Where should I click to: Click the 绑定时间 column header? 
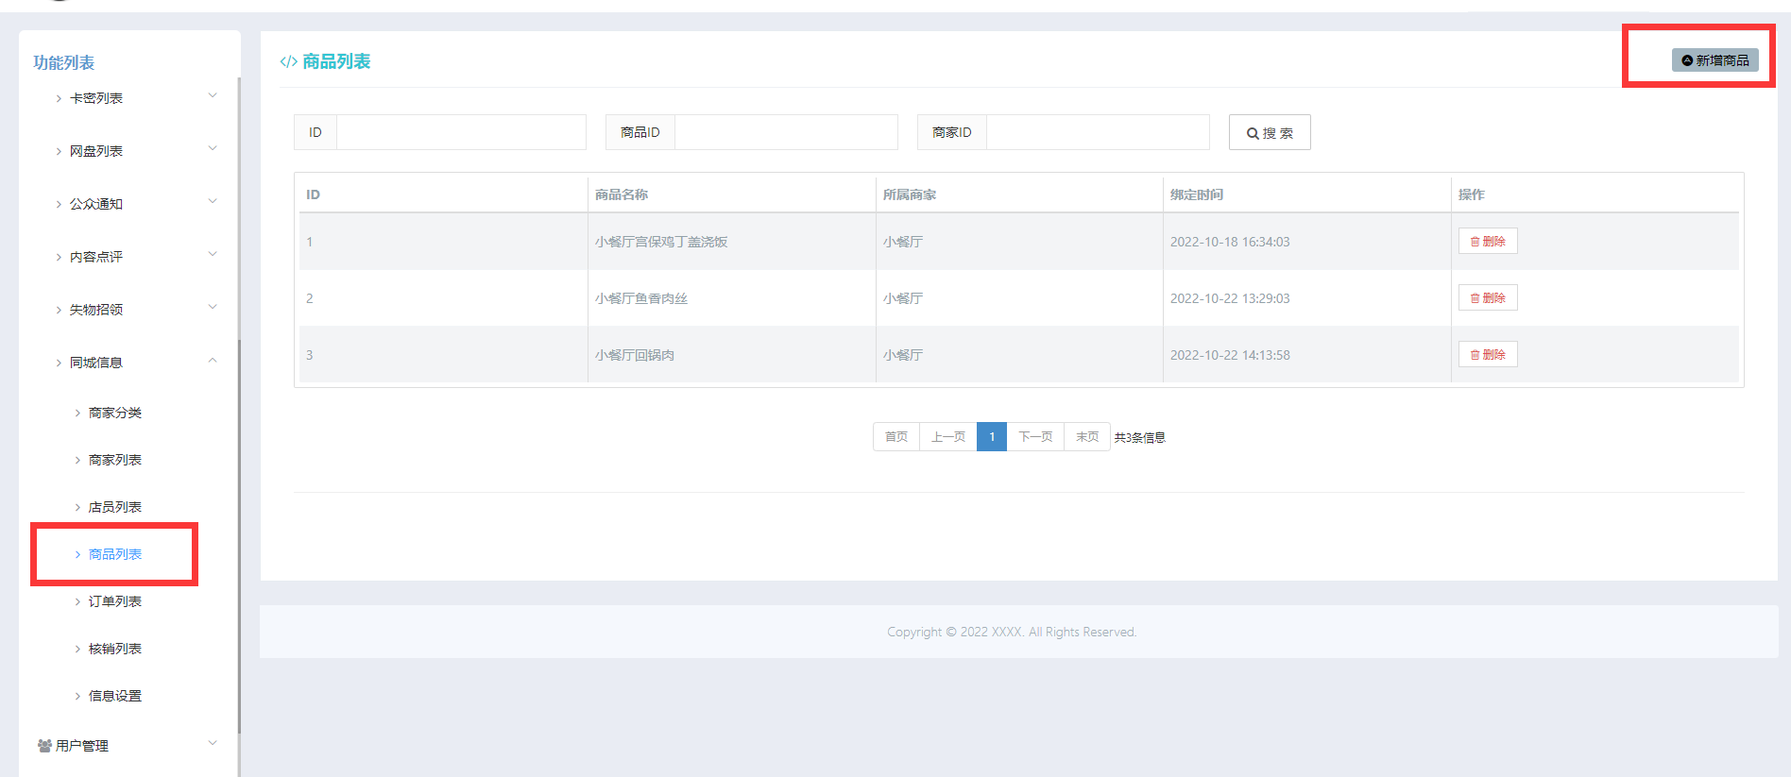[x=1196, y=194]
